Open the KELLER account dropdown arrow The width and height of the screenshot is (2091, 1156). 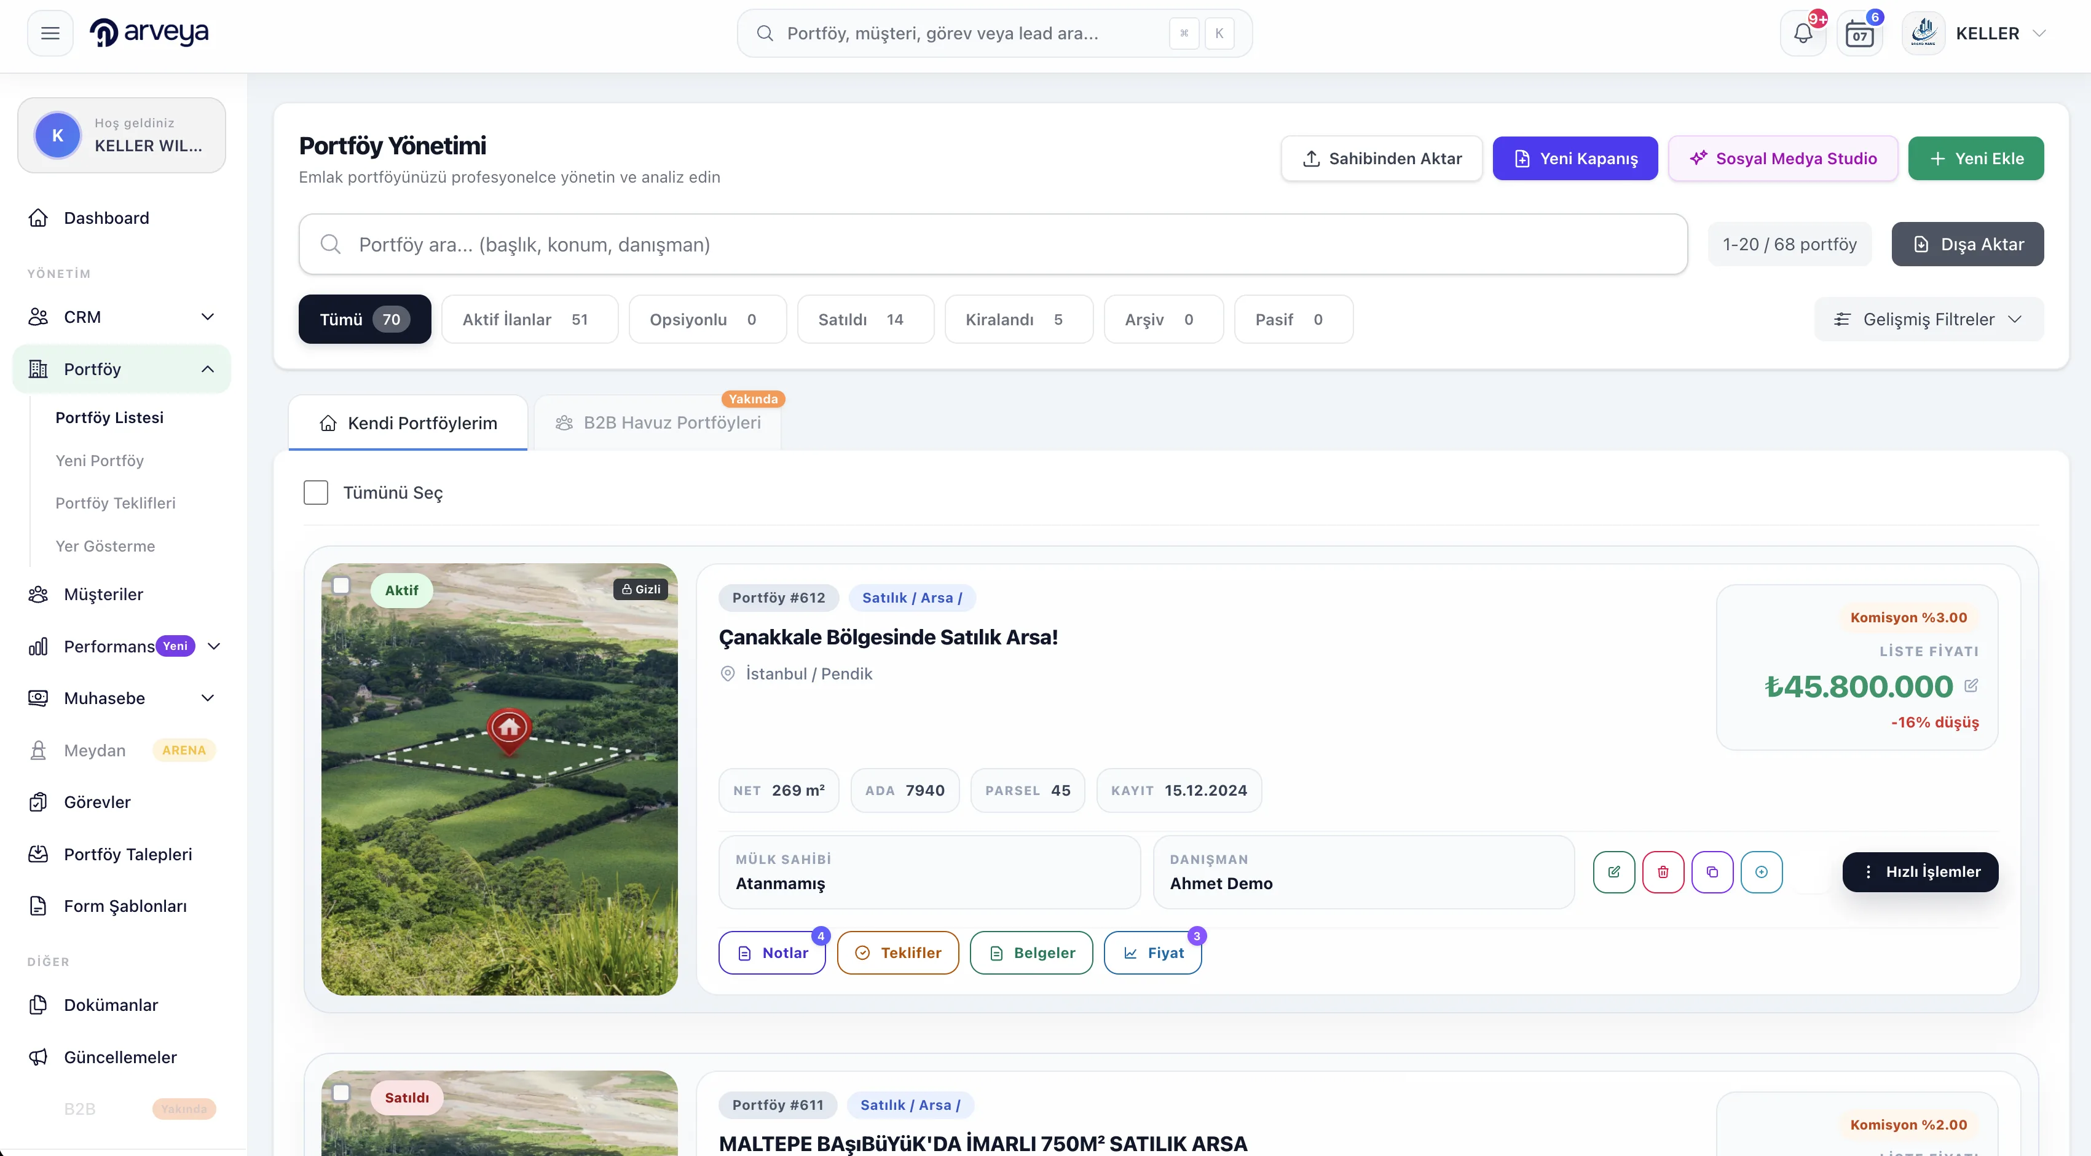point(2040,33)
